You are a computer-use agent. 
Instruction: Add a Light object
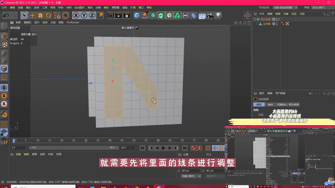(218, 15)
